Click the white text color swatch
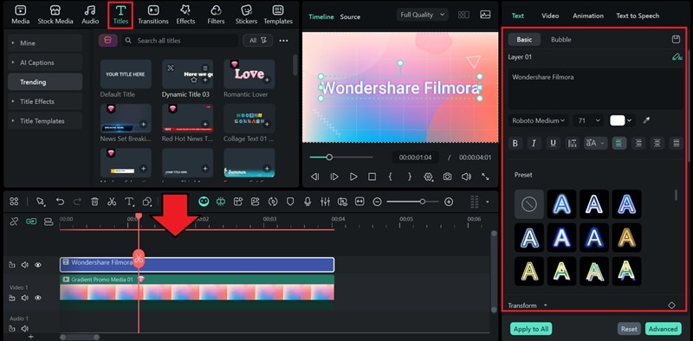Viewport: 693px width, 341px height. (618, 120)
